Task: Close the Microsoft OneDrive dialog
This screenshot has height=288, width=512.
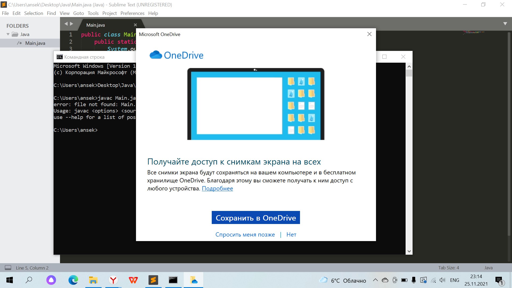Action: (x=369, y=34)
